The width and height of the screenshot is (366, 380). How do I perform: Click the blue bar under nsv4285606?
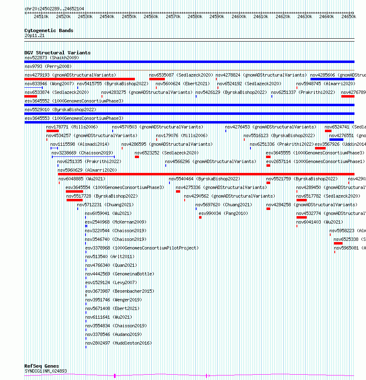(332, 79)
